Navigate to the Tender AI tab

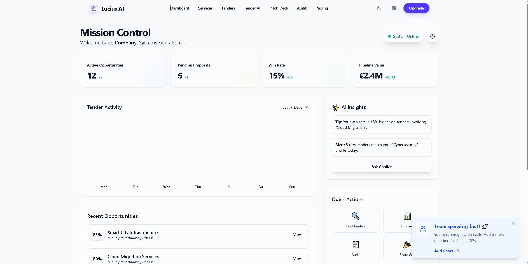[x=251, y=8]
